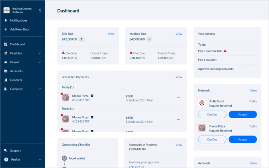Viewport: 269px width, 168px height.
Task: Click Invoices Due in 7 days £24,00 amount
Action: (x=163, y=58)
